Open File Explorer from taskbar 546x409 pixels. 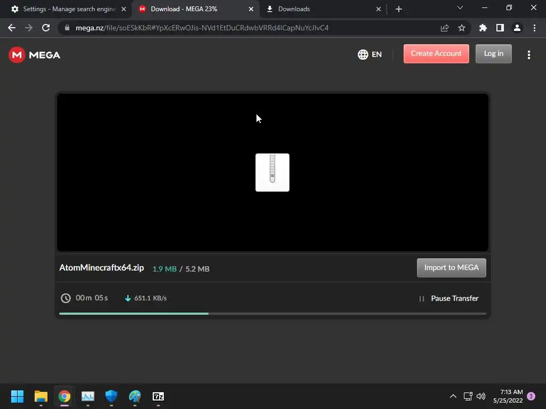[41, 396]
